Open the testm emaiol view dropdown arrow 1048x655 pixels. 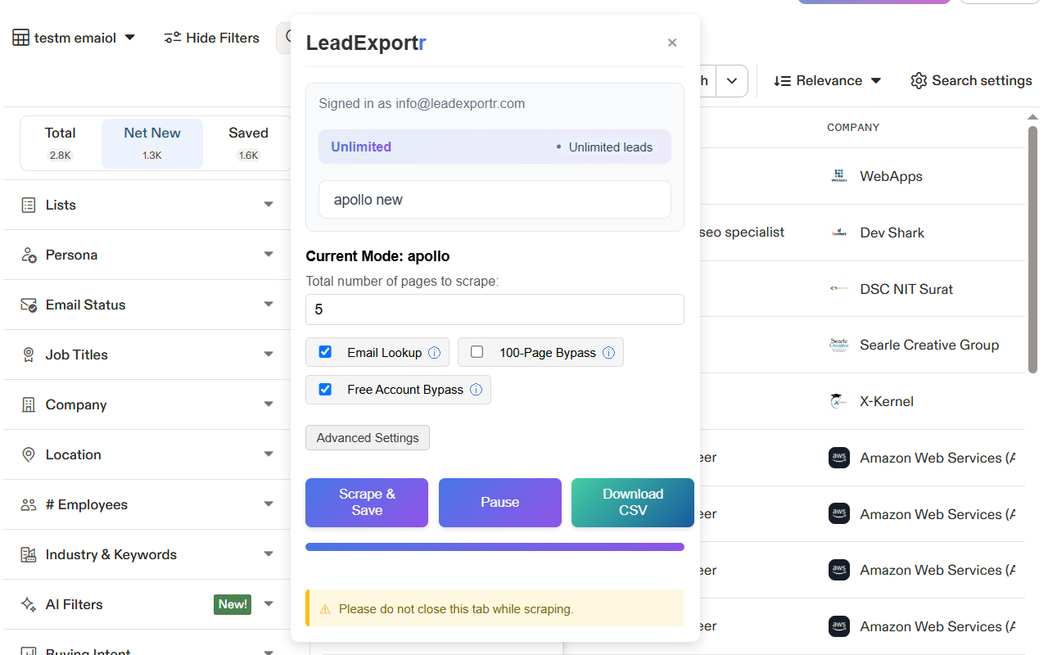[x=129, y=38]
